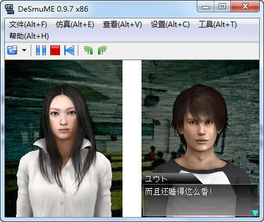Open the 工具(Alt+T) menu

point(217,25)
